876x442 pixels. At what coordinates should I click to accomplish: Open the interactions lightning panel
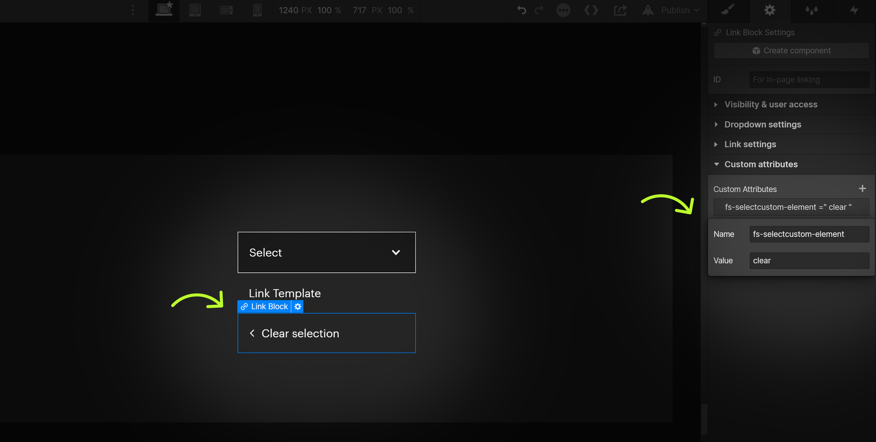coord(854,10)
